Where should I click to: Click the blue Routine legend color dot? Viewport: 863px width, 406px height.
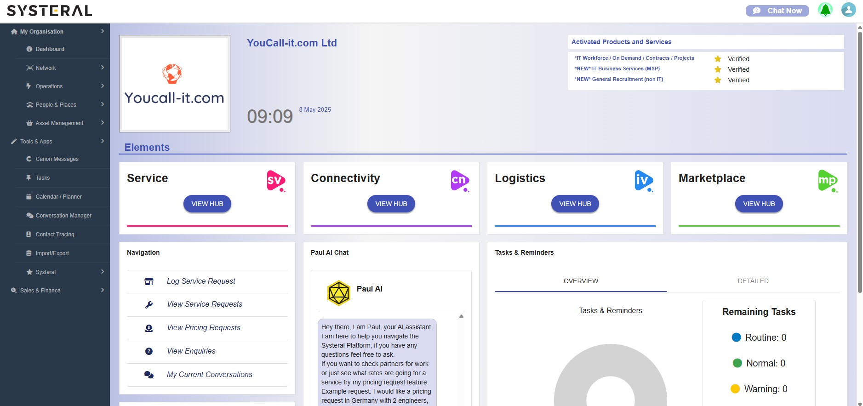click(x=736, y=337)
